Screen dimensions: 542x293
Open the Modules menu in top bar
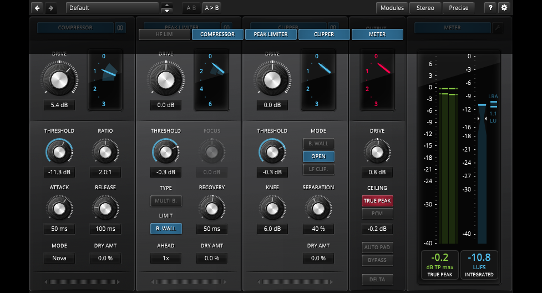(392, 8)
